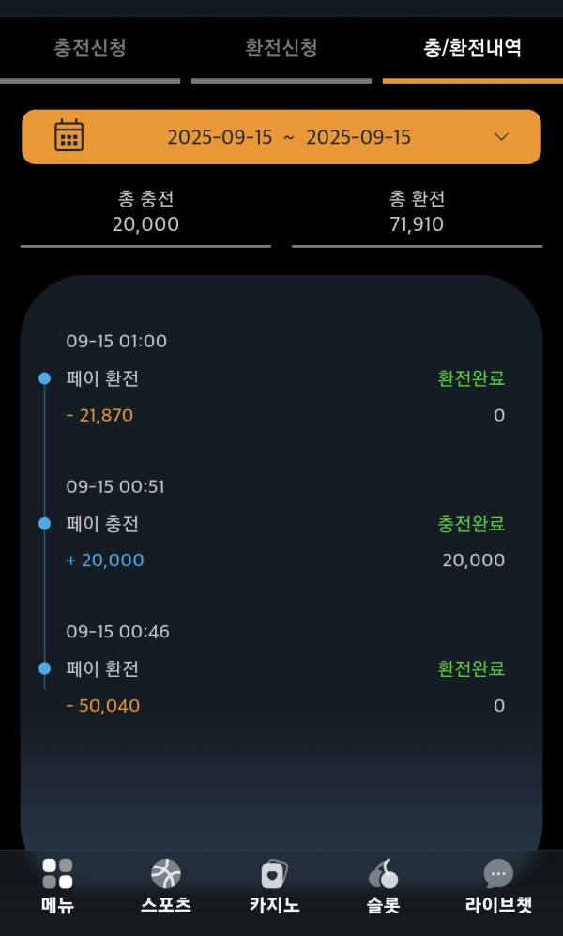This screenshot has width=563, height=936.
Task: Switch to 충전신청 tab
Action: pos(90,49)
